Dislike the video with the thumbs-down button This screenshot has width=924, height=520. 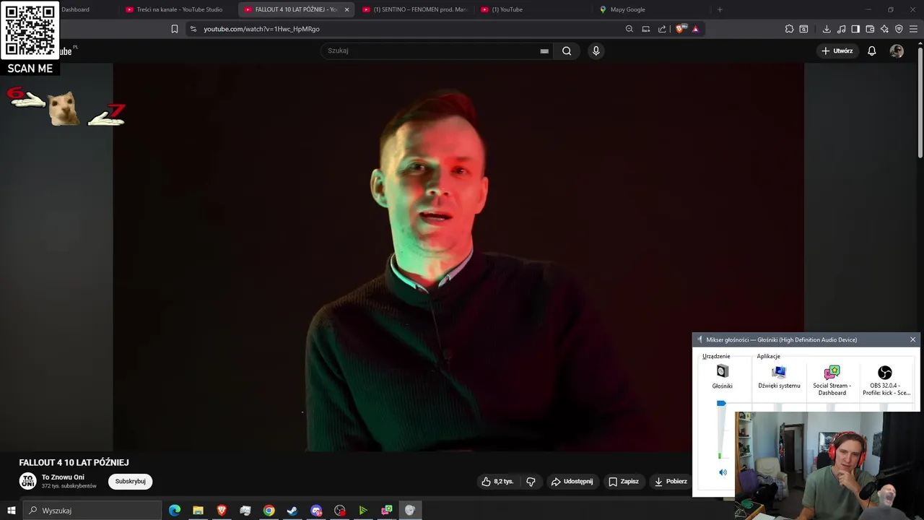coord(531,481)
